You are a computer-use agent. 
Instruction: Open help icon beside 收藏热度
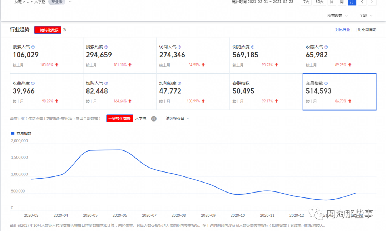pyautogui.click(x=33, y=83)
